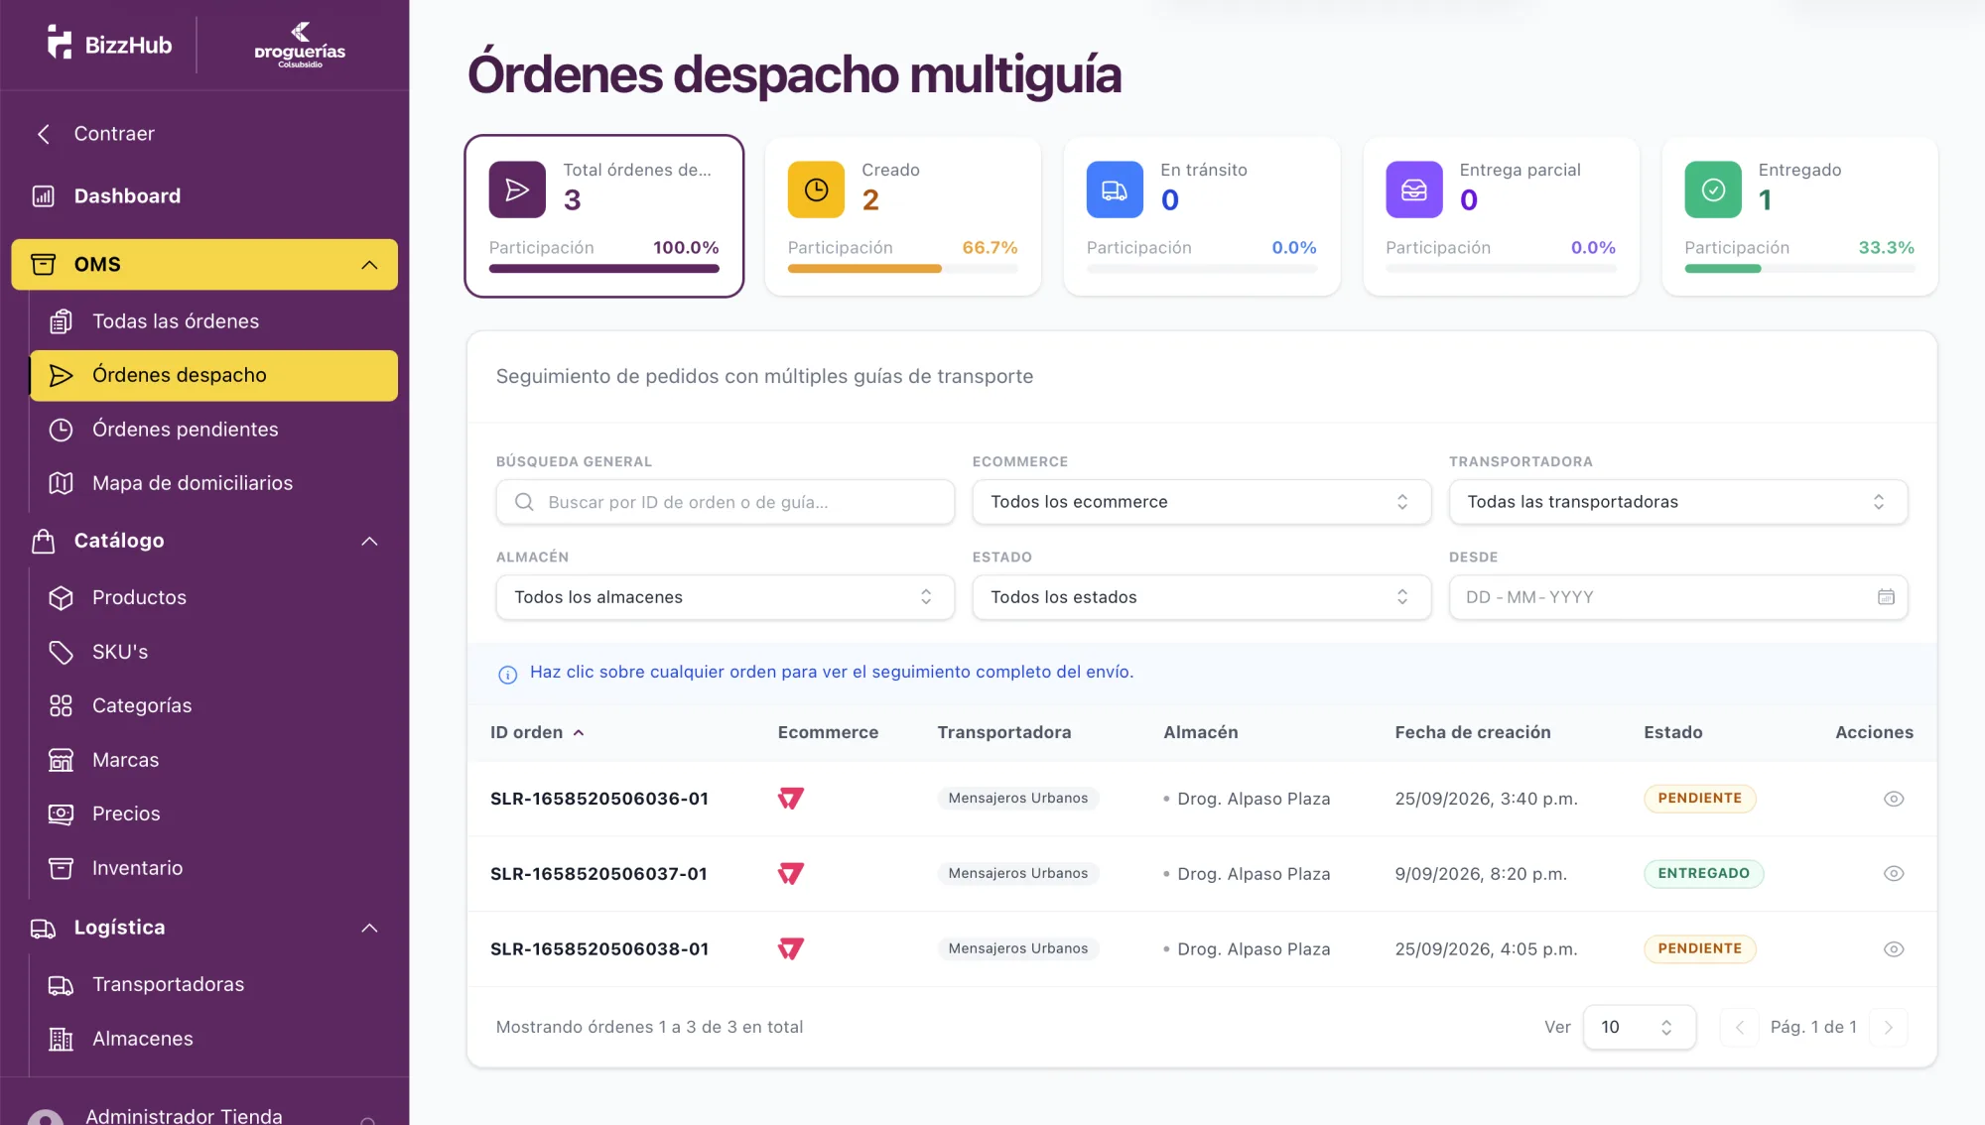Click the Fecha de creación column header
1985x1125 pixels.
point(1473,733)
